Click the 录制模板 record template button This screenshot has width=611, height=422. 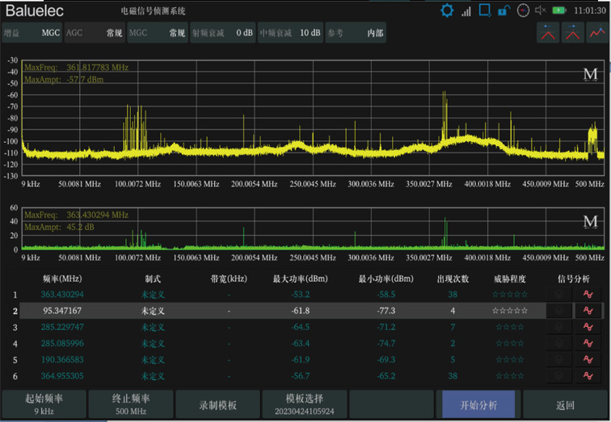pos(217,404)
